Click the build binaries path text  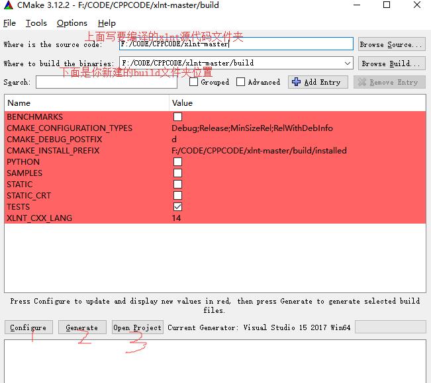pos(188,63)
